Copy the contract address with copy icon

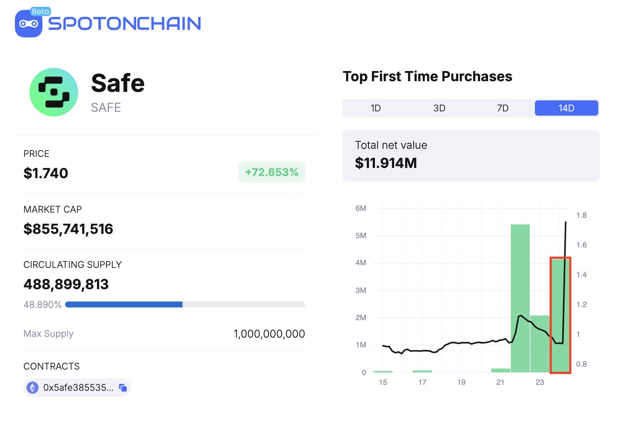coord(123,387)
